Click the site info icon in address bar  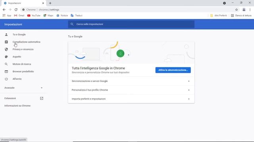23,9
